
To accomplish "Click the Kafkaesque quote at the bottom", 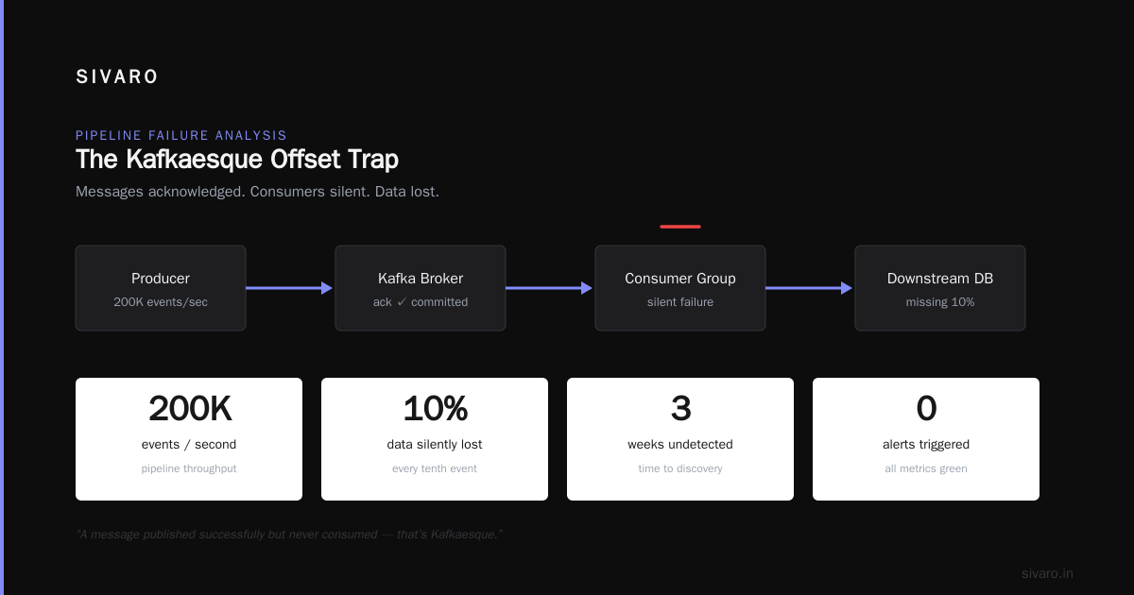I will pos(289,535).
